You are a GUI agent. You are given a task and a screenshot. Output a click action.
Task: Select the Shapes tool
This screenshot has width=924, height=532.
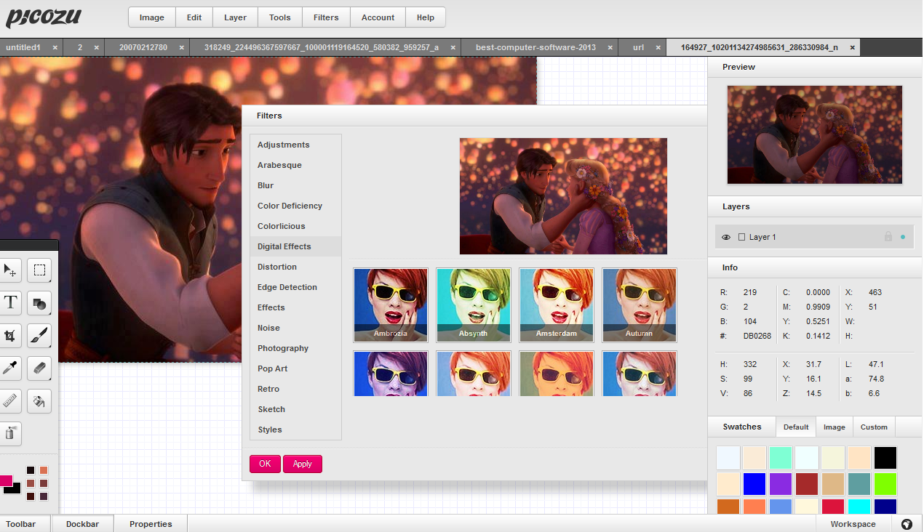[x=39, y=303]
